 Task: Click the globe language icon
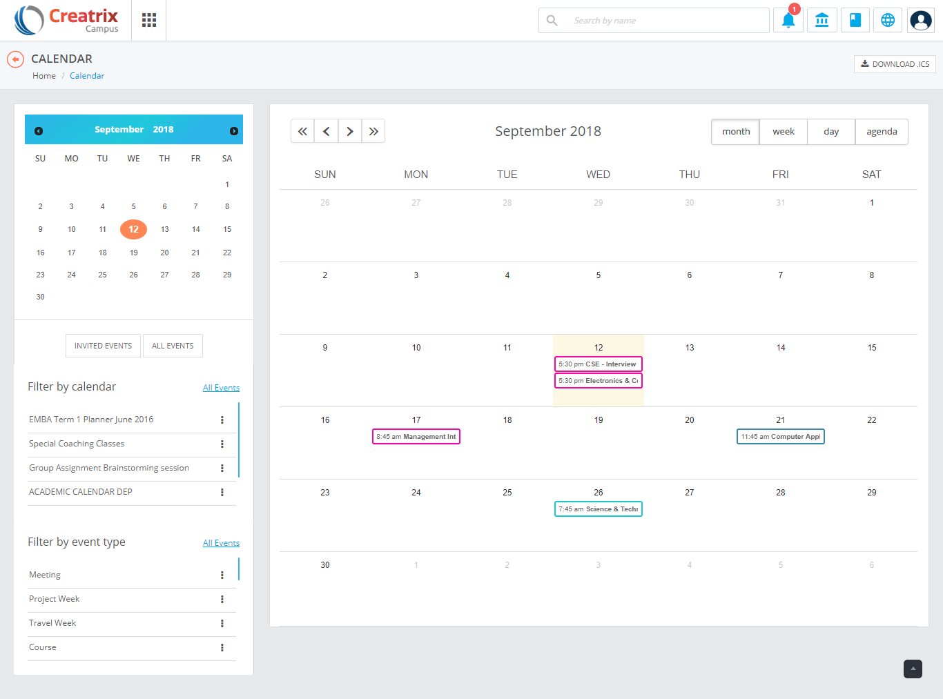(888, 20)
